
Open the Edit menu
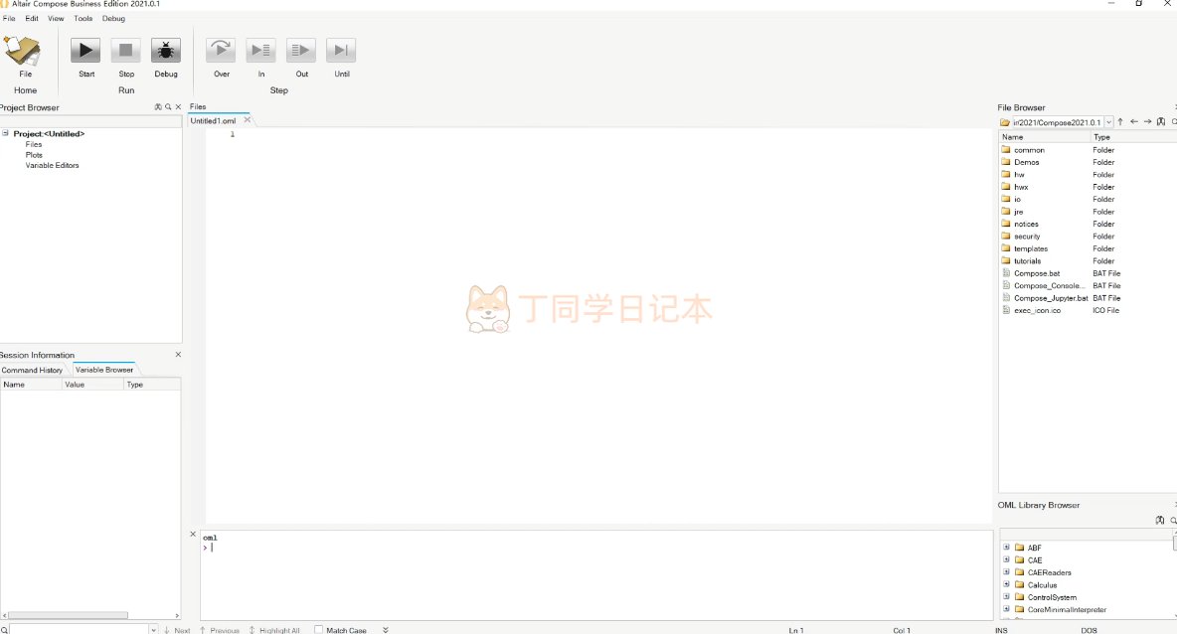tap(32, 18)
